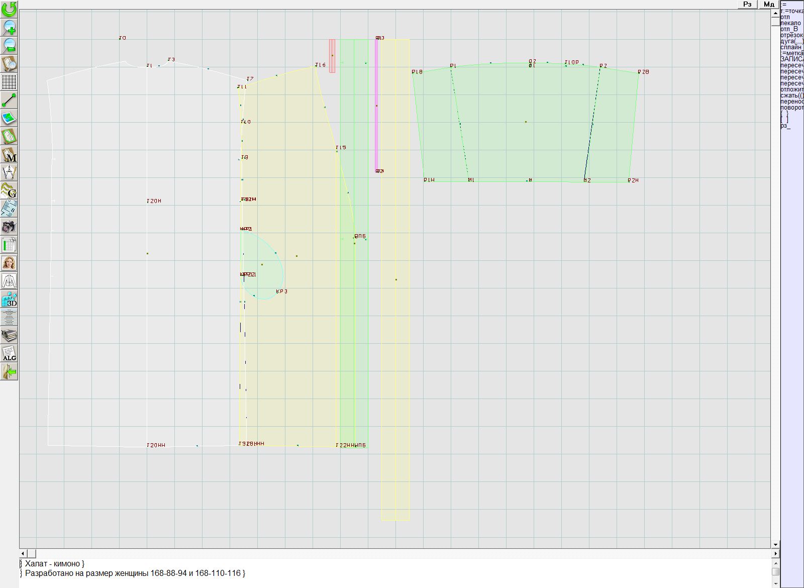Toggle the grid display icon

[9, 82]
